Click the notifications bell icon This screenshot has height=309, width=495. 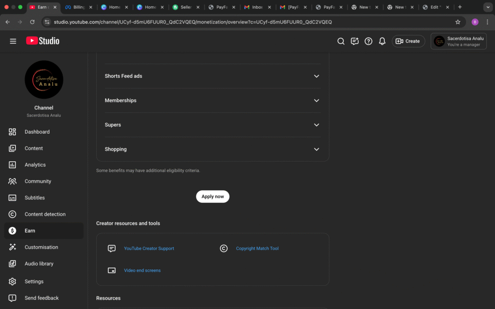tap(382, 42)
